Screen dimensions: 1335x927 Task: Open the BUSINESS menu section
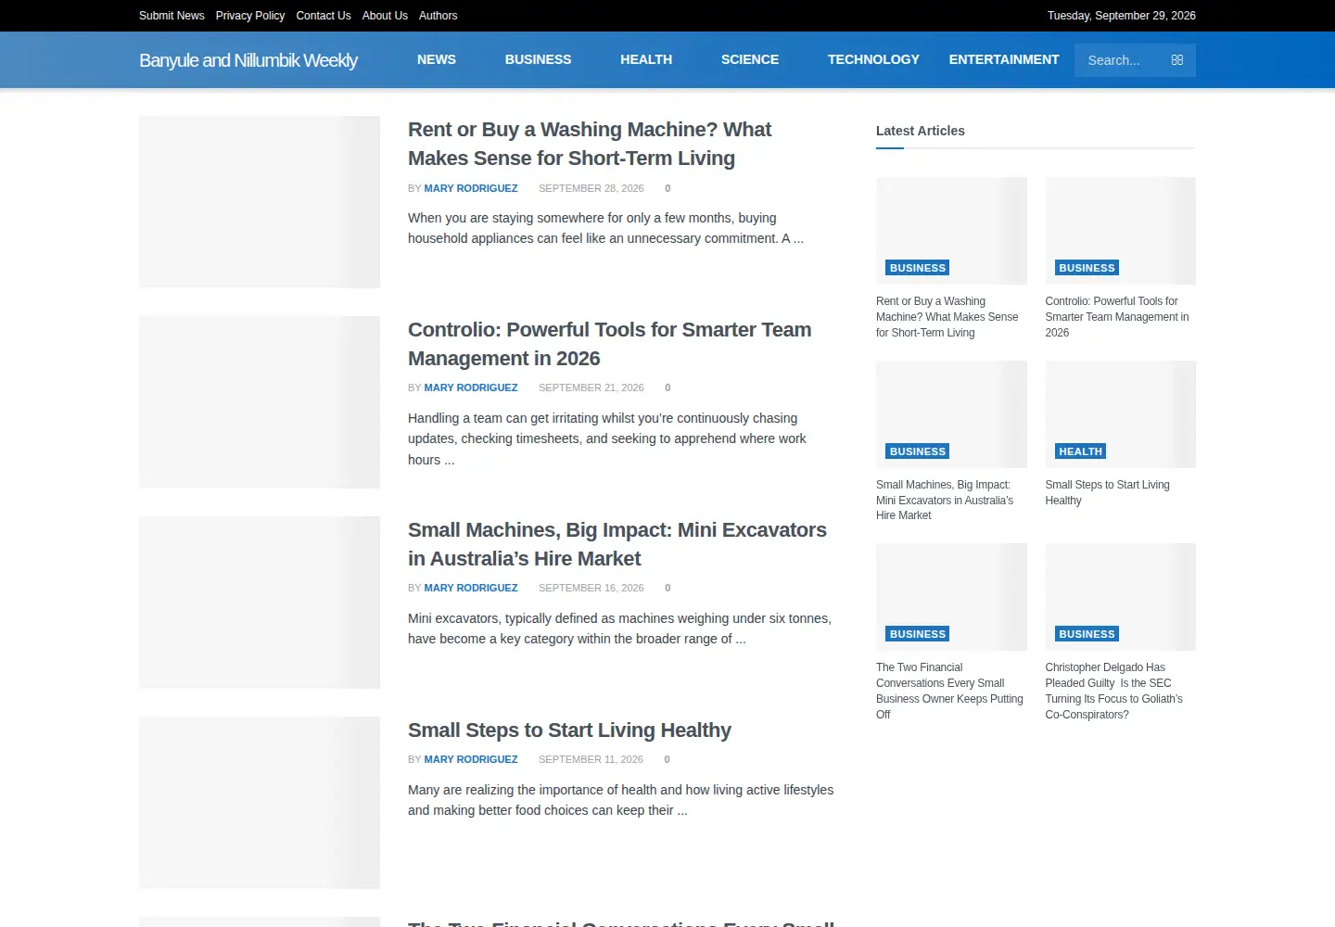(538, 59)
